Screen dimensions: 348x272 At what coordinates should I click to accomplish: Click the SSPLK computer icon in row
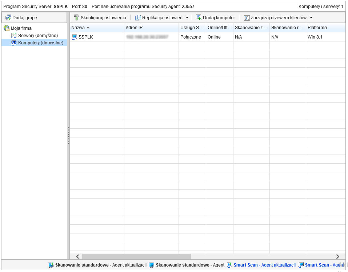click(75, 37)
